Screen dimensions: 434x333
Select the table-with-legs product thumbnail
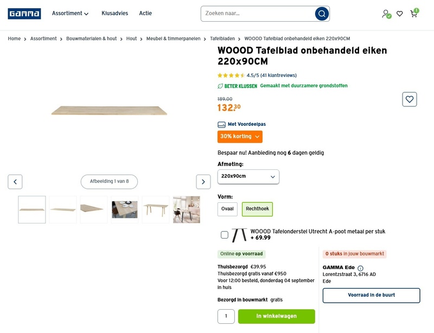pos(156,209)
